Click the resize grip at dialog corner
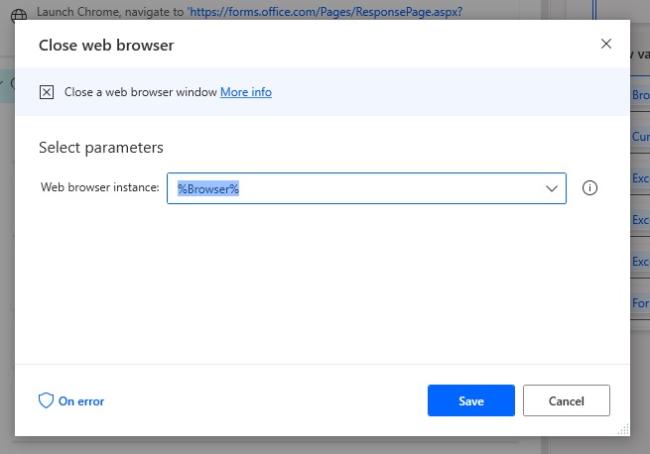This screenshot has height=454, width=650. [623, 429]
